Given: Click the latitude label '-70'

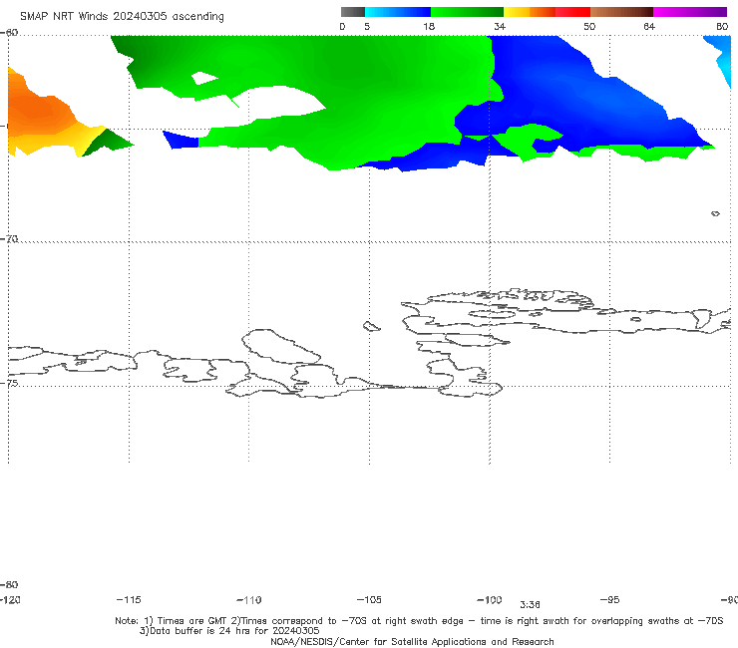Looking at the screenshot, I should (9, 239).
